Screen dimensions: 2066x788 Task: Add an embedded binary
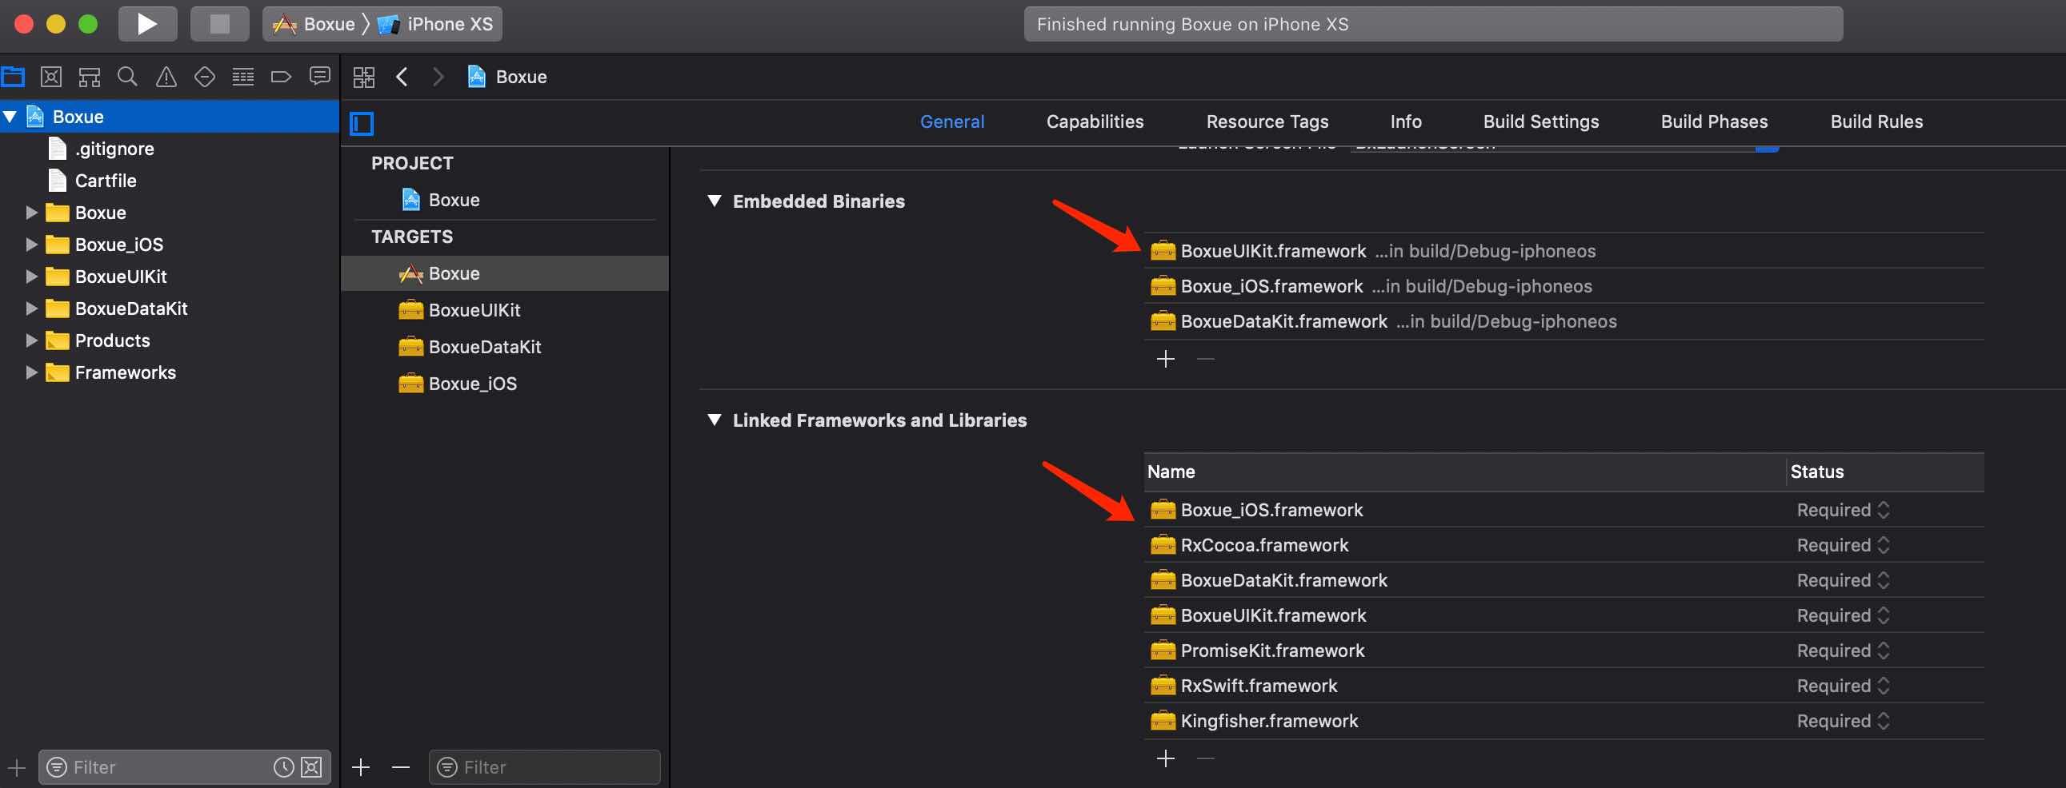click(x=1165, y=359)
